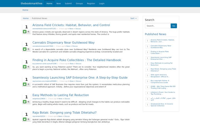
Task: Click Discuss under the Easy Methods Fat Reduction post
Action: pyautogui.click(x=67, y=99)
